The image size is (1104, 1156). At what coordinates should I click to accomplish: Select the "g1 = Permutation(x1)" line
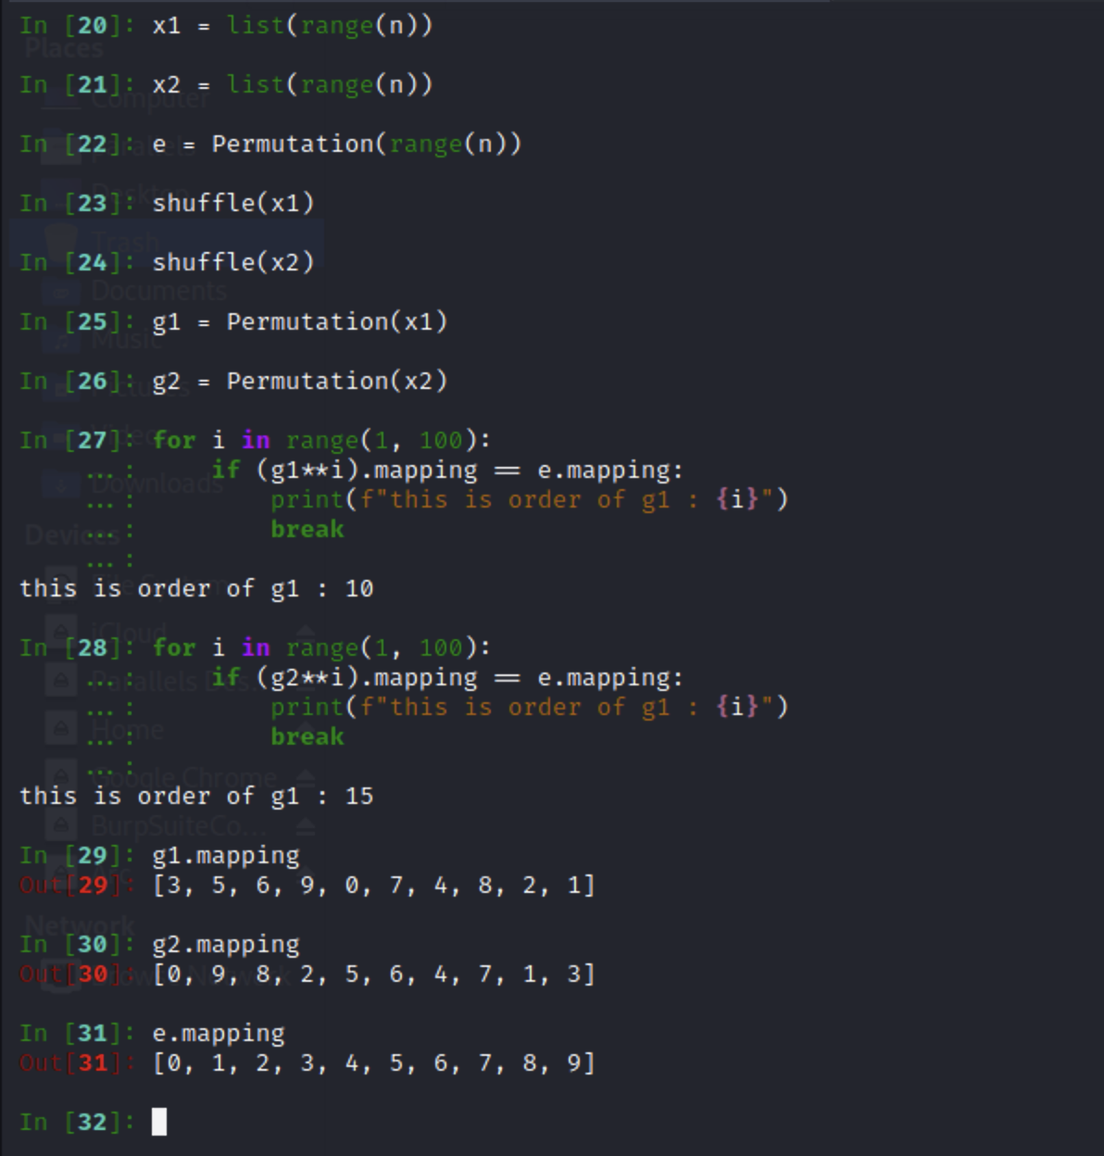point(300,321)
